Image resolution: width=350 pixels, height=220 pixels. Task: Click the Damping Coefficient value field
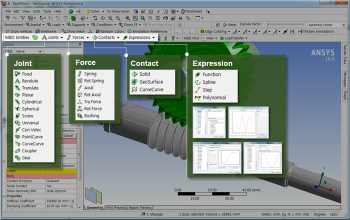(x=61, y=206)
